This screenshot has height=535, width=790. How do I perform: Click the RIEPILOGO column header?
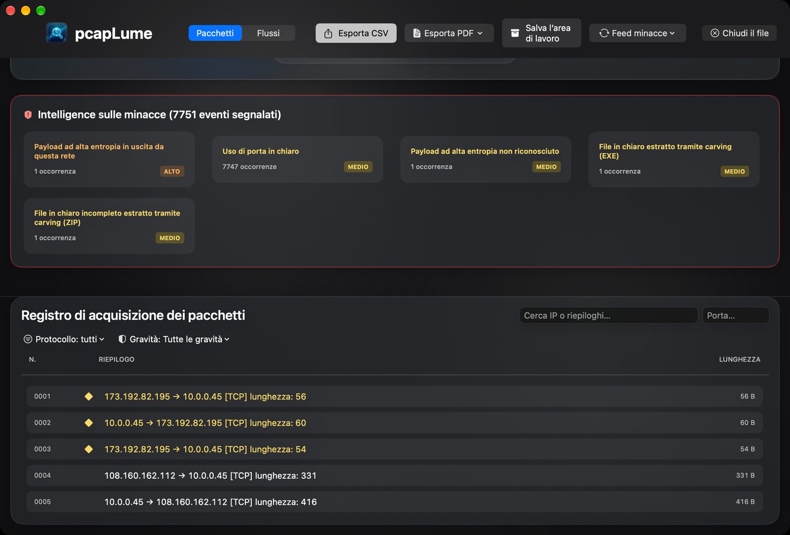coord(117,360)
